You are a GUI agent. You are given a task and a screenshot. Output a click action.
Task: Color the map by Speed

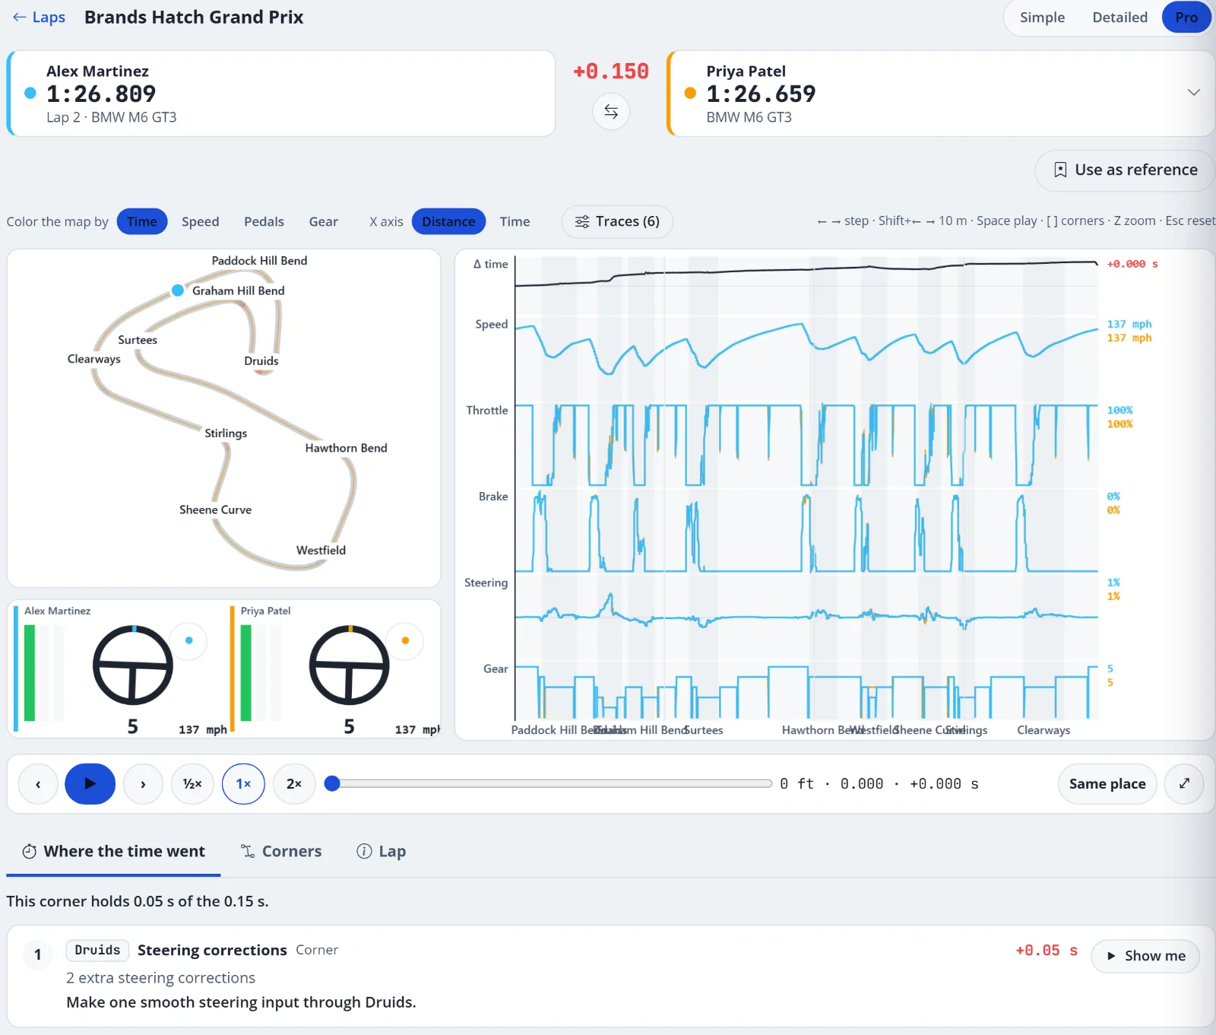pos(200,221)
